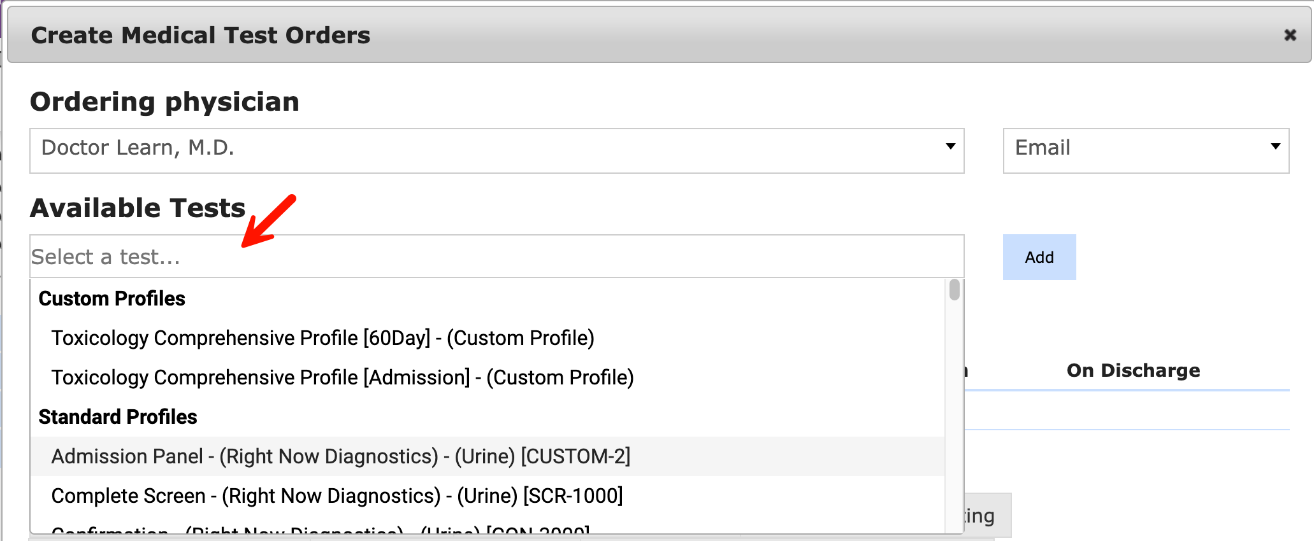Close the Create Medical Test Orders dialog
1314x541 pixels.
[x=1290, y=36]
